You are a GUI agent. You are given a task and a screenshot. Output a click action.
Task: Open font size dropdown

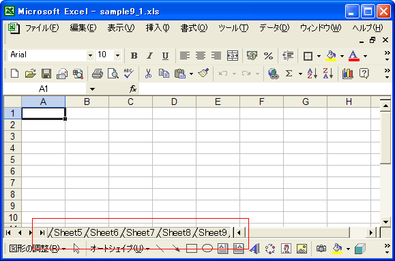click(x=117, y=55)
